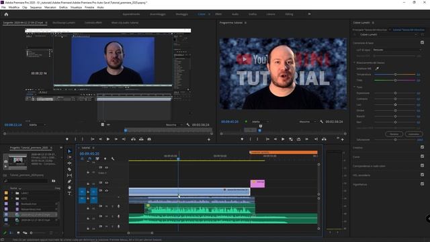Toggle the Vignettatura checkbox
The image size is (430, 242).
(423, 184)
